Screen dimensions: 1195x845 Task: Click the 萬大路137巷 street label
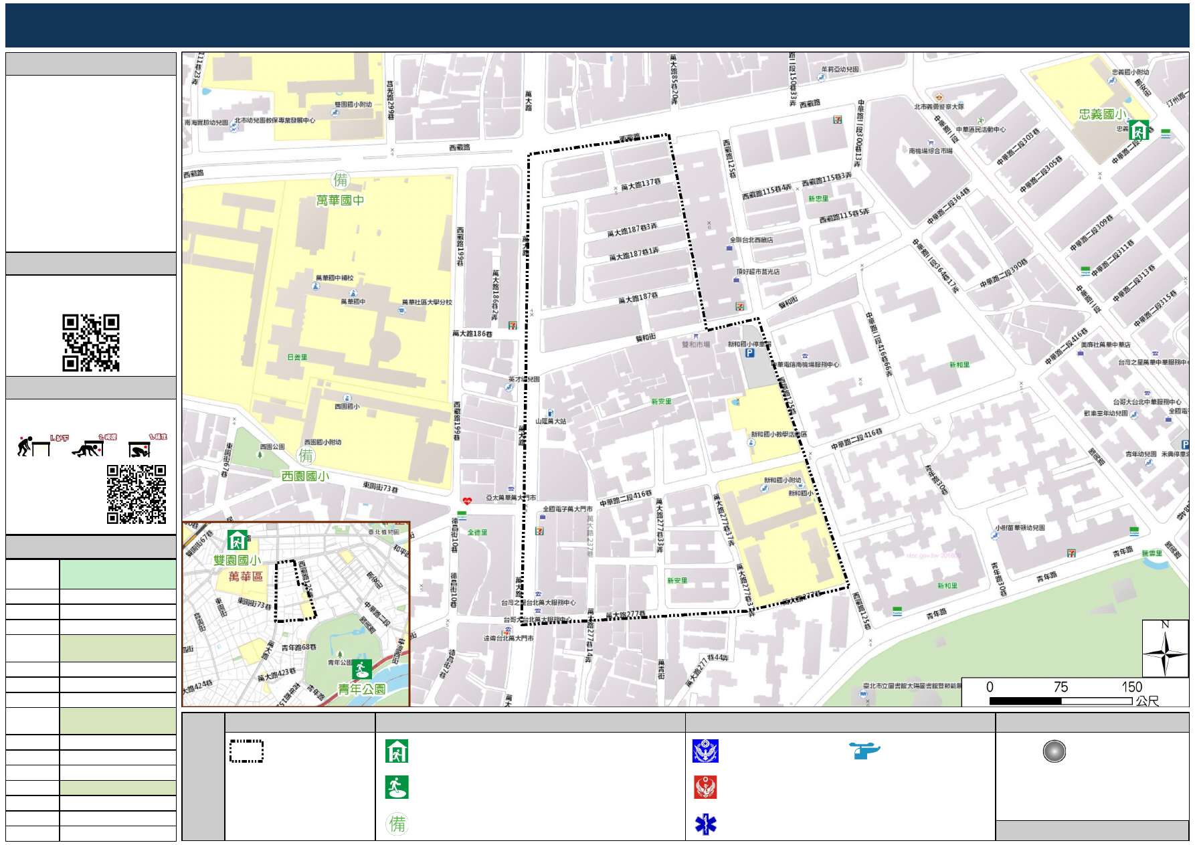pos(641,185)
